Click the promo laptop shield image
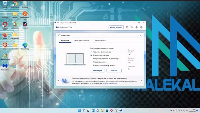The width and height of the screenshot is (200, 113). pyautogui.click(x=66, y=81)
